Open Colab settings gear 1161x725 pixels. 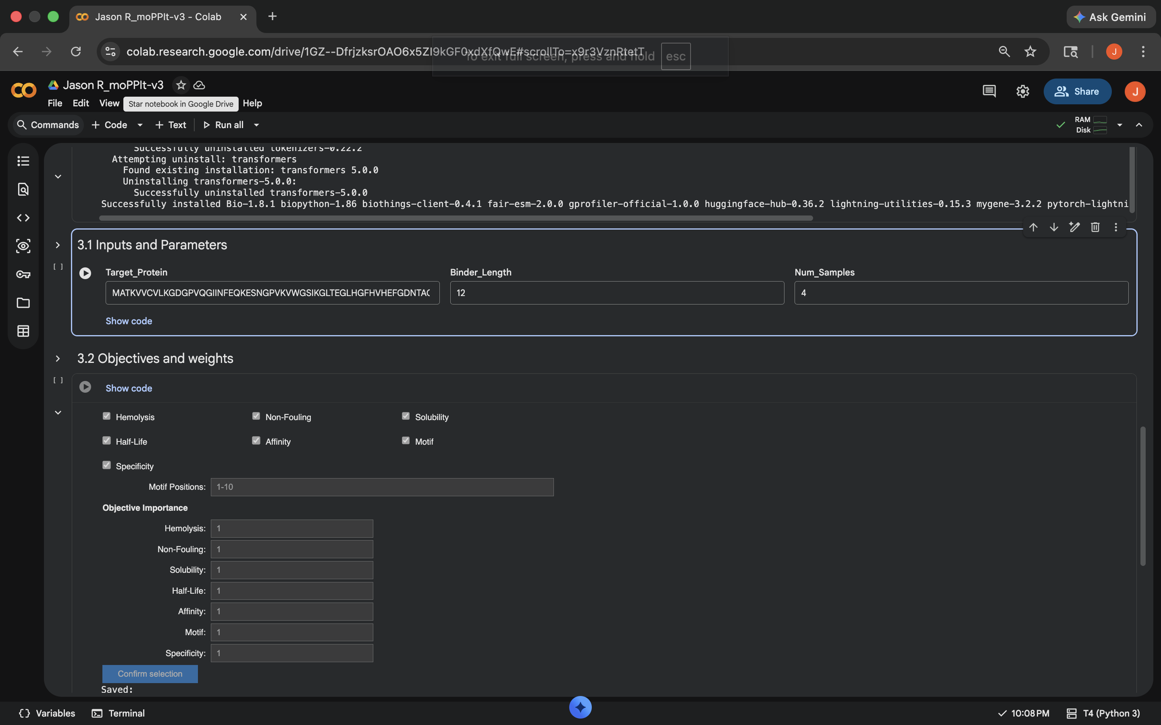point(1023,91)
